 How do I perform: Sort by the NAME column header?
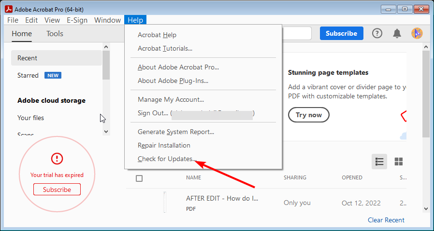coord(193,177)
